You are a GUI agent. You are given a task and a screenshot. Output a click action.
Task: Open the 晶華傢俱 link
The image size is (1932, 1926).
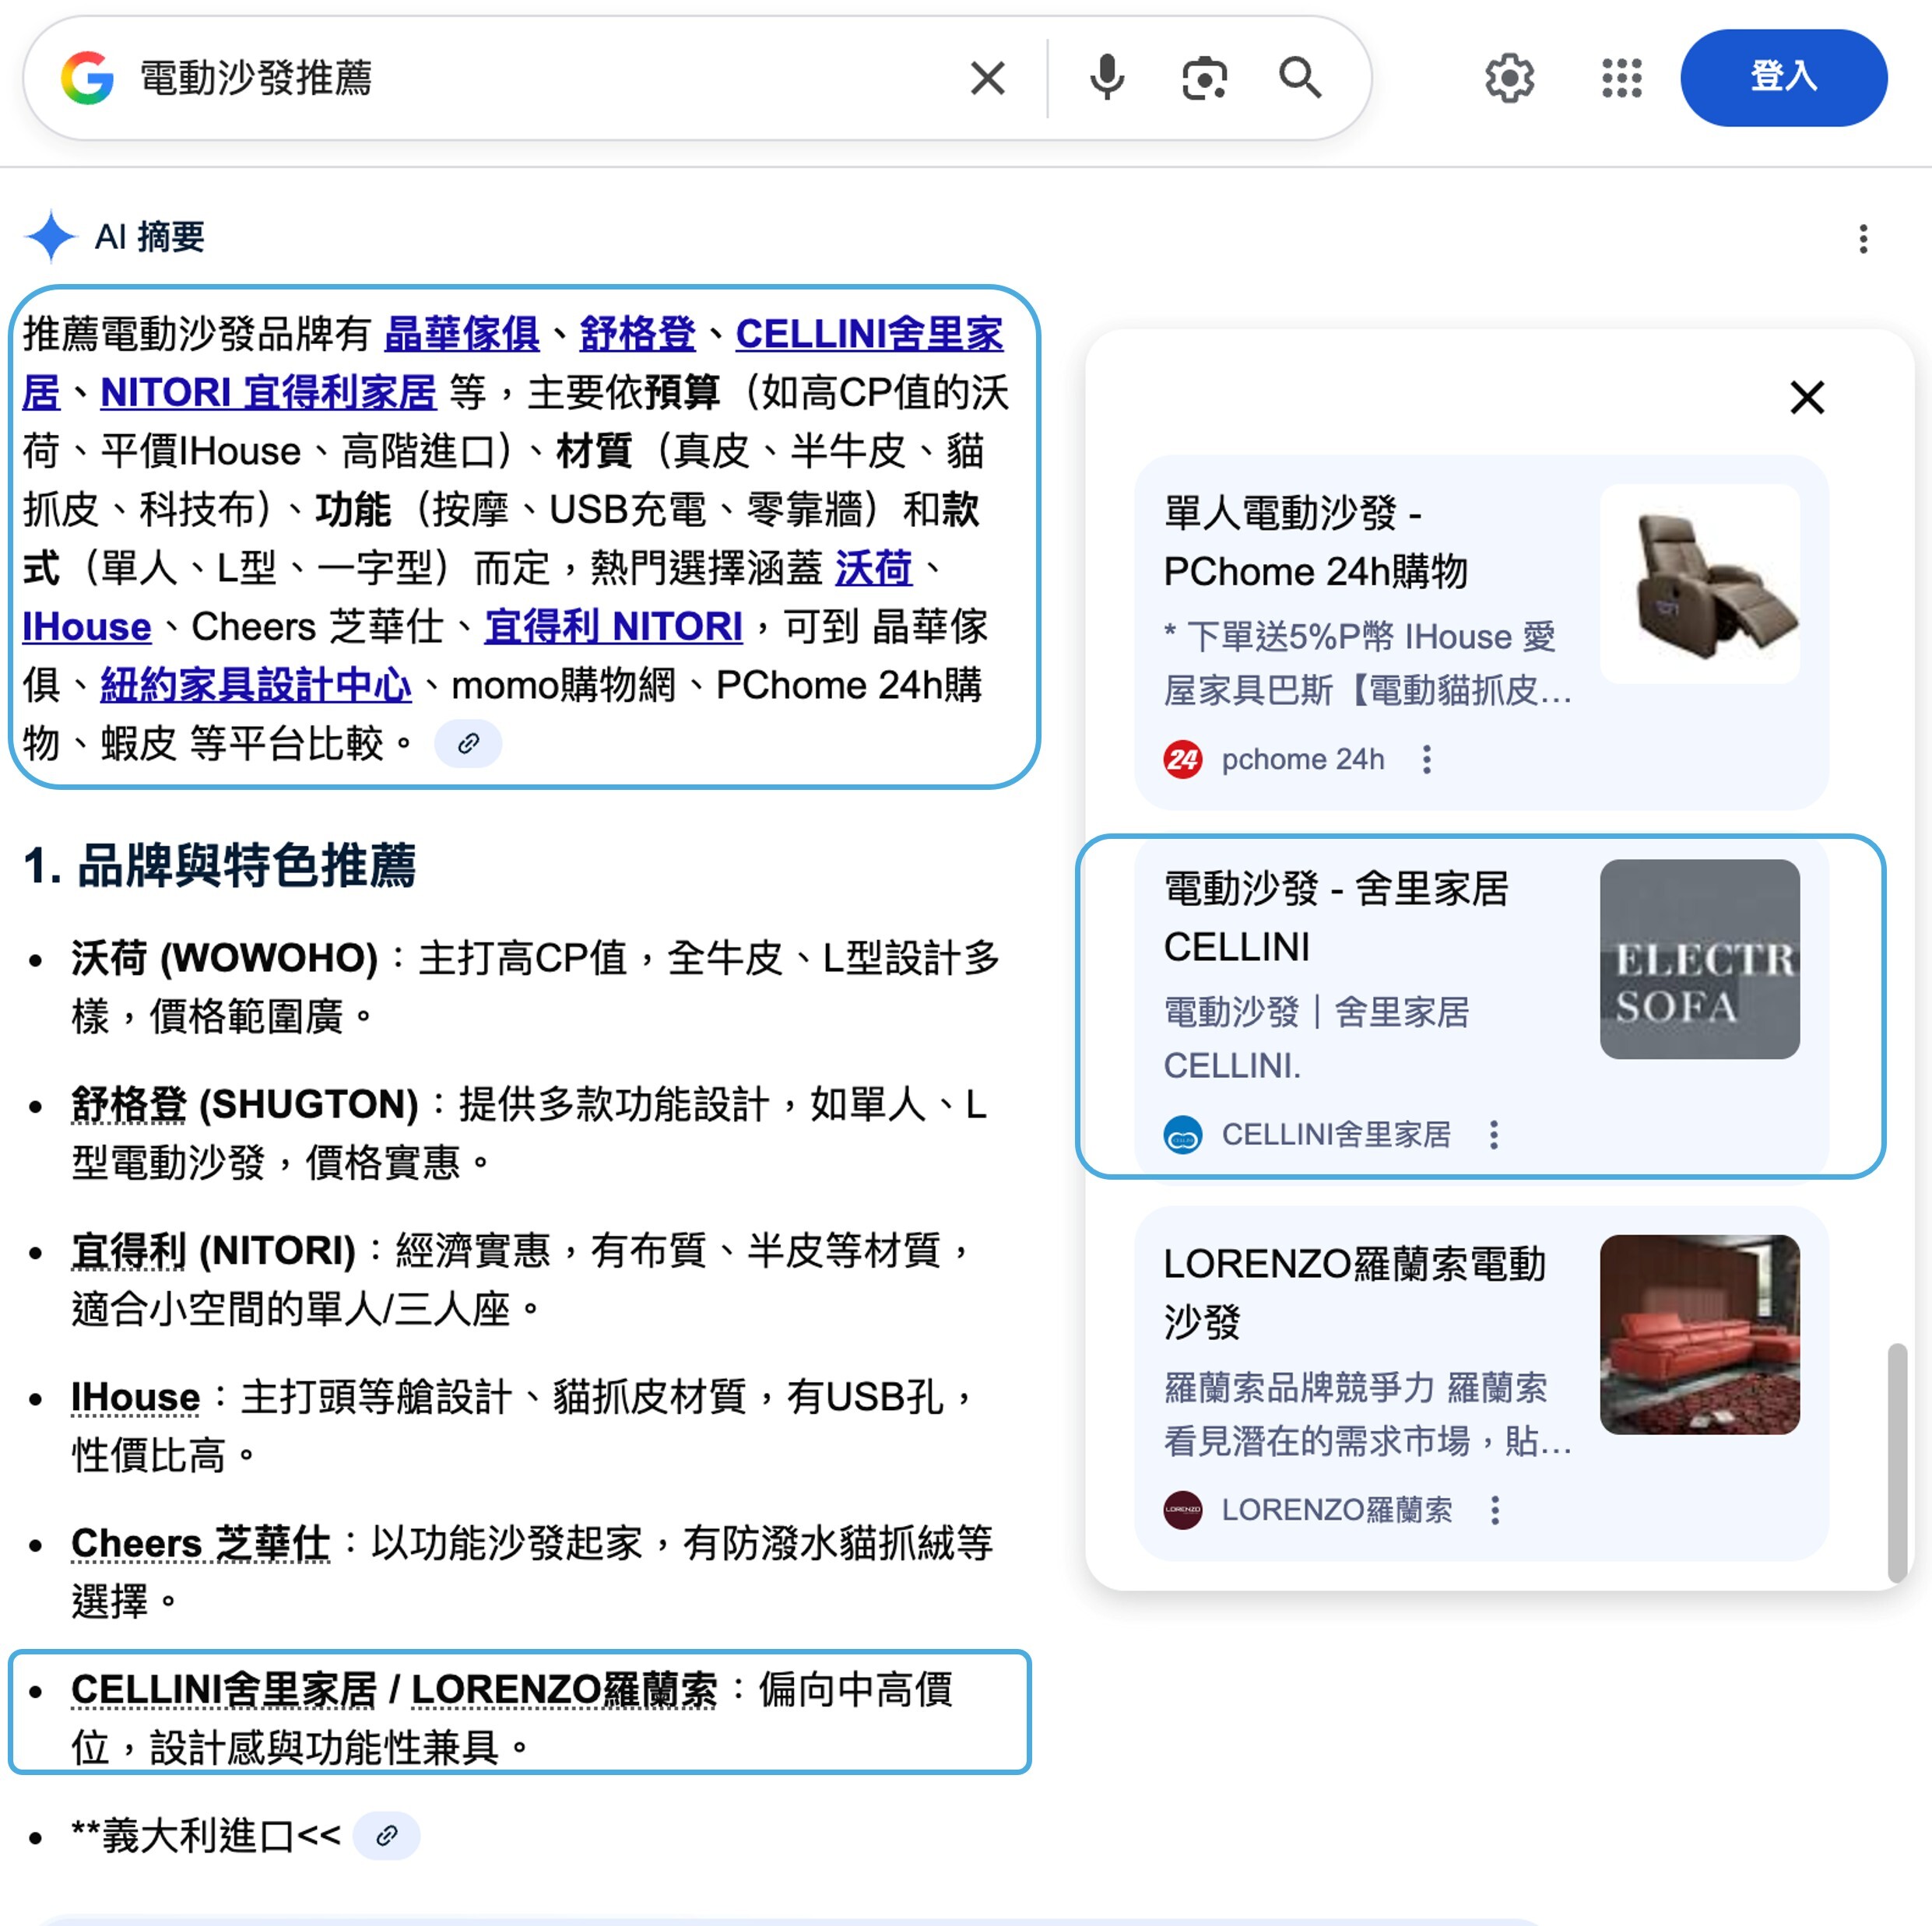pyautogui.click(x=462, y=334)
